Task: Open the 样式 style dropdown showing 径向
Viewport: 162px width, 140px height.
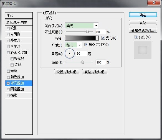Action: (x=73, y=45)
